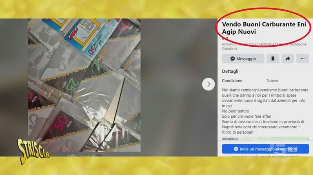
Task: Click the Dettagli section heading
Action: click(230, 71)
